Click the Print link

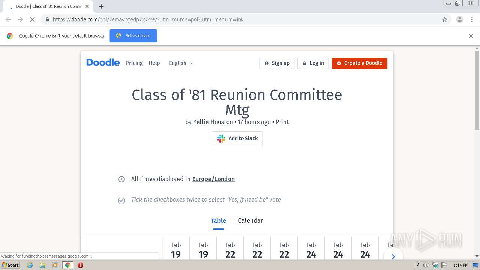pyautogui.click(x=282, y=122)
